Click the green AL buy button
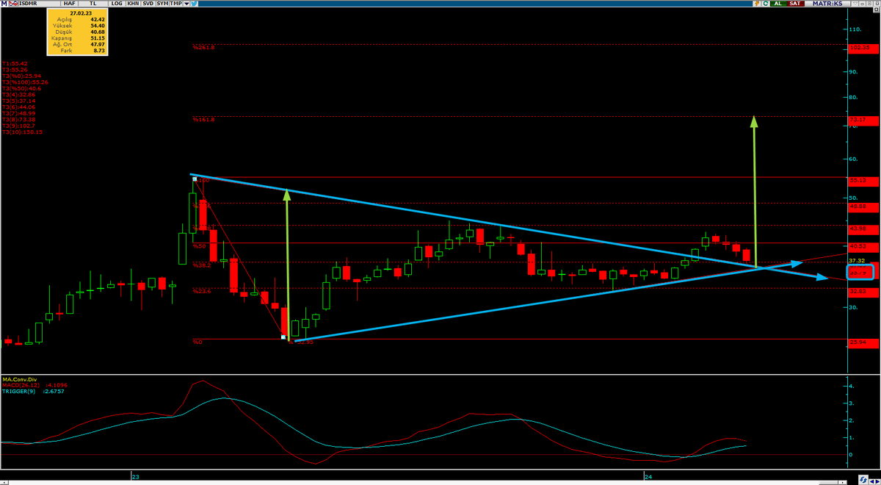Screen dimensions: 881x485 (778, 4)
